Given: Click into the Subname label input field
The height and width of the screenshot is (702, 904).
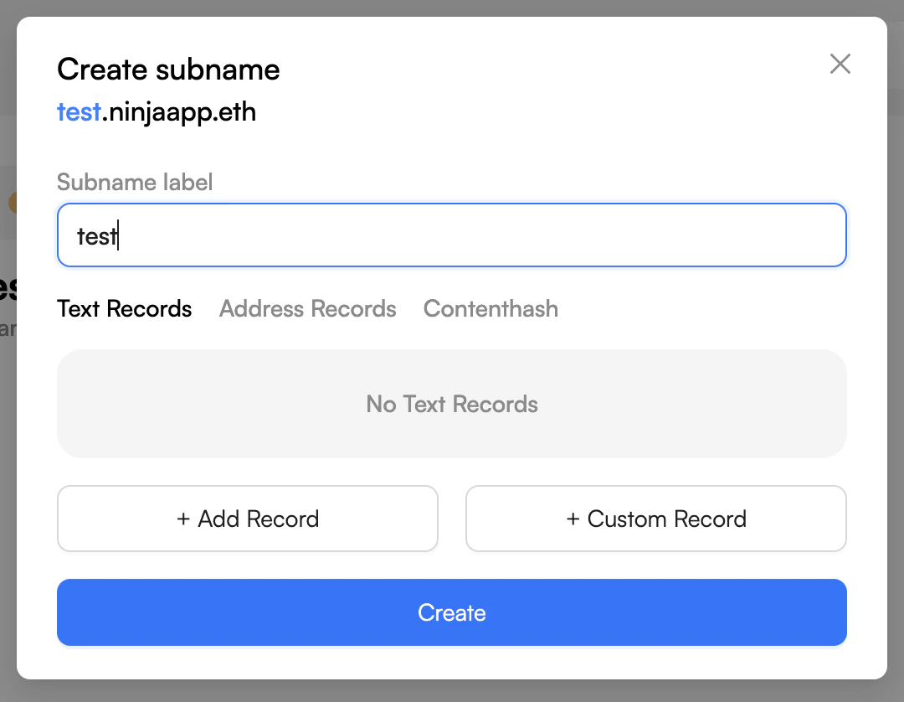Looking at the screenshot, I should tap(451, 235).
